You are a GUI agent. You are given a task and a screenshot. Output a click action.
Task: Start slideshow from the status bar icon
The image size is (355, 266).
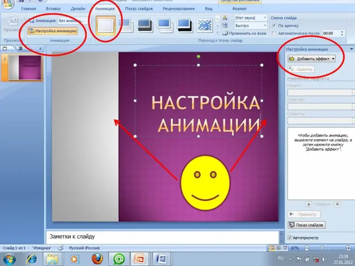coord(284,248)
